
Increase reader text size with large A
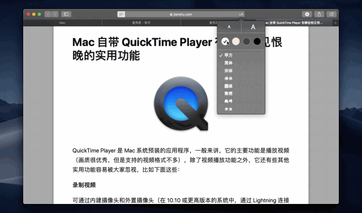tap(253, 27)
